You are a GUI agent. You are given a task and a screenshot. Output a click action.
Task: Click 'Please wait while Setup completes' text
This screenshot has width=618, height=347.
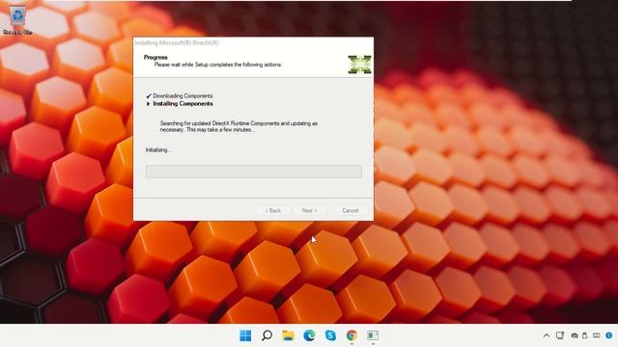(x=218, y=65)
